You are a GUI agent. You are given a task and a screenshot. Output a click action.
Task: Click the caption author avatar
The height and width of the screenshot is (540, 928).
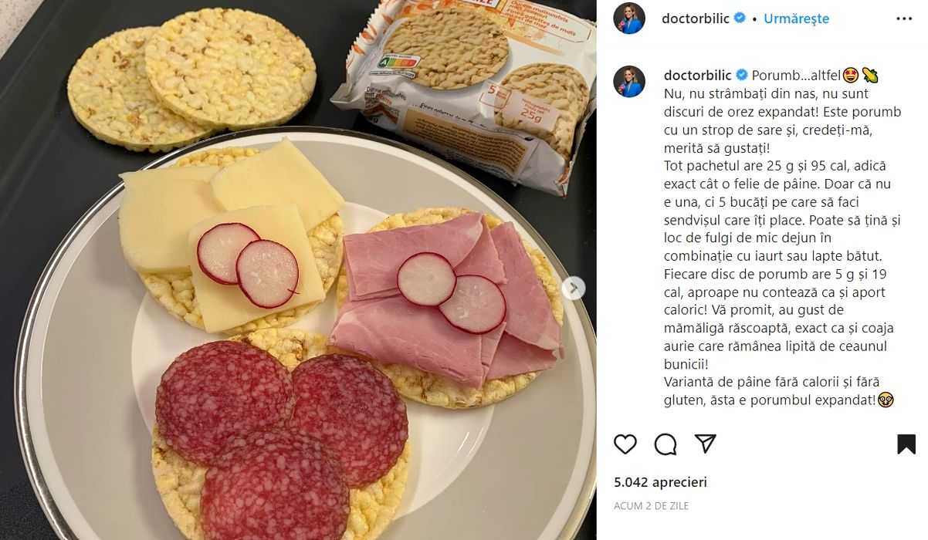[x=629, y=82]
